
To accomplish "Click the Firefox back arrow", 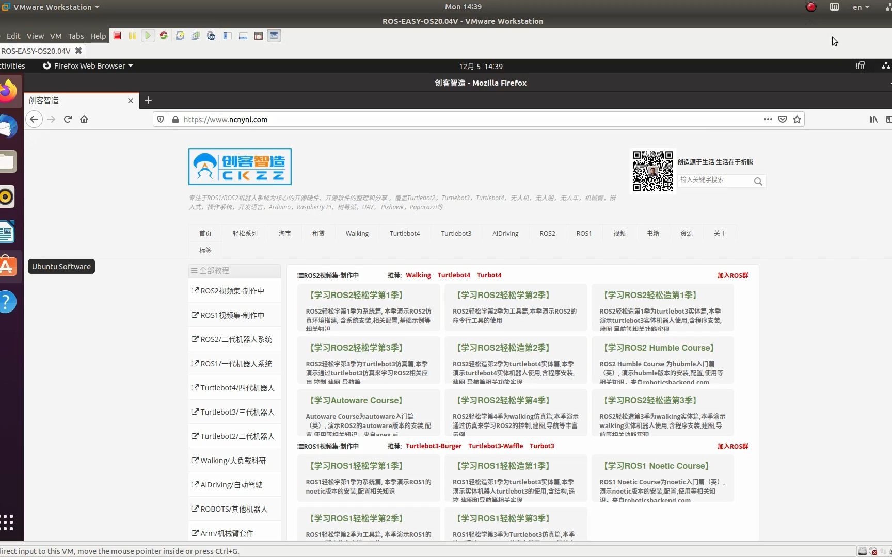I will 34,119.
